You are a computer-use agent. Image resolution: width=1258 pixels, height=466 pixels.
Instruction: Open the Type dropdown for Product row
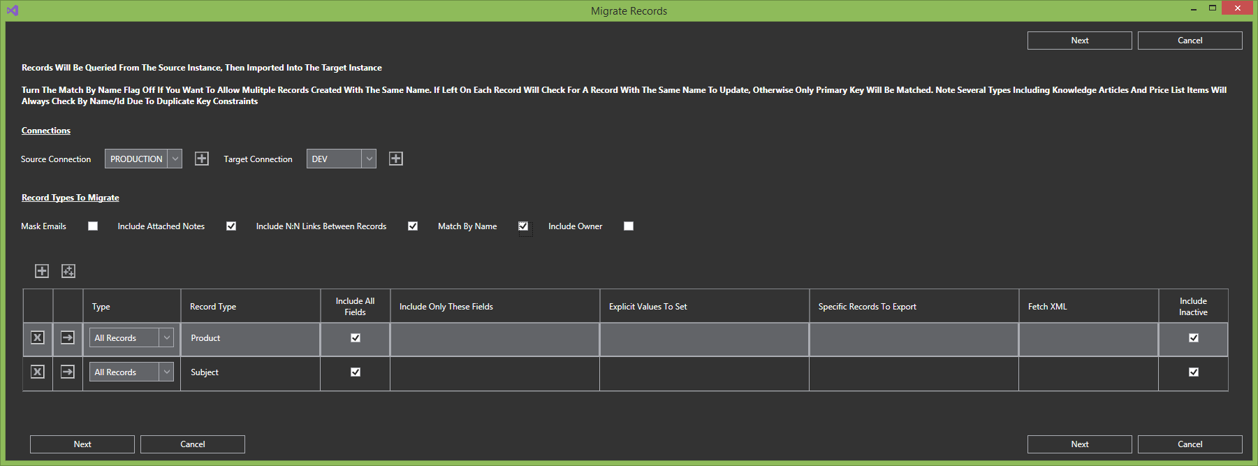pyautogui.click(x=131, y=338)
